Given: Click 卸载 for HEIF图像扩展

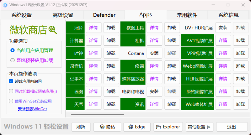Looking at the screenshot, I should click(241, 79).
